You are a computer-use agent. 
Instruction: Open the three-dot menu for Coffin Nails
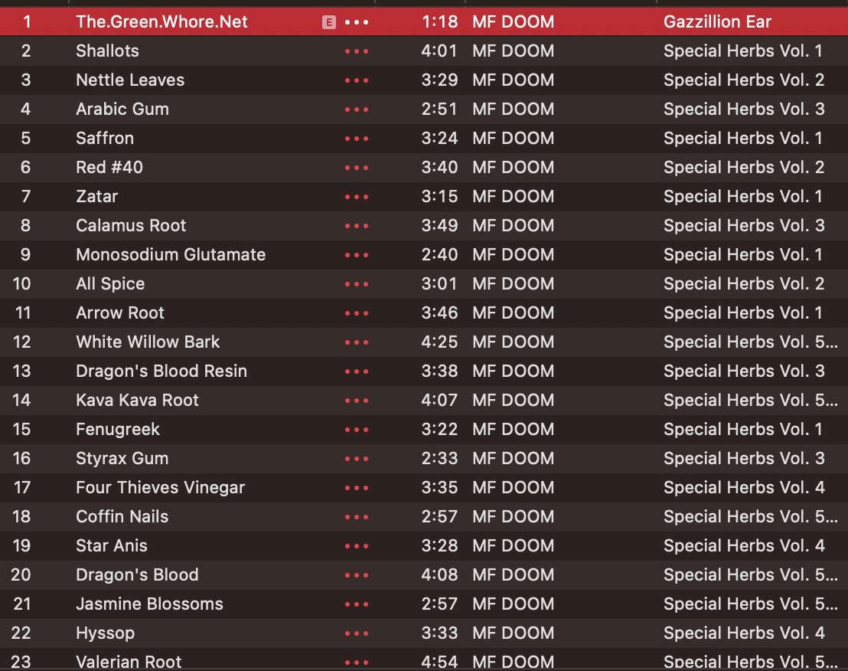[357, 517]
